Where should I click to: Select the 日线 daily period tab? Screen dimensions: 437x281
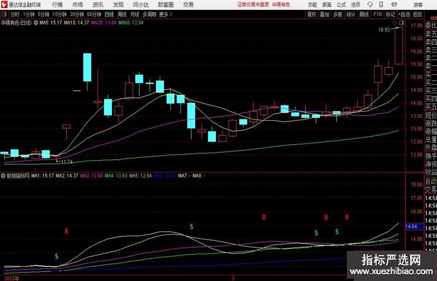click(x=109, y=14)
